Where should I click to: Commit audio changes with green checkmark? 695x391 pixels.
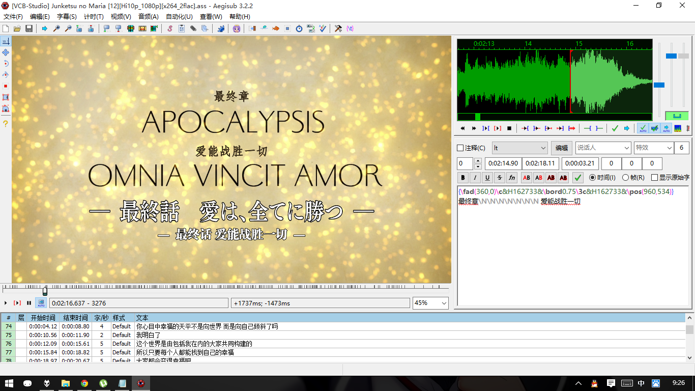(615, 128)
